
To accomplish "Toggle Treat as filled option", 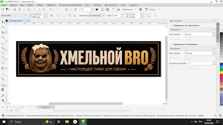I will (x=149, y=15).
